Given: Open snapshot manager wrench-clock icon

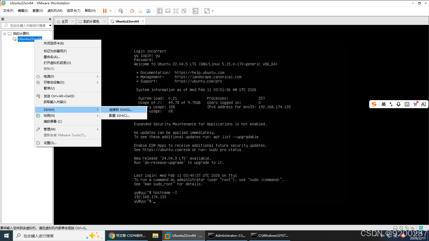Looking at the screenshot, I should 148,11.
